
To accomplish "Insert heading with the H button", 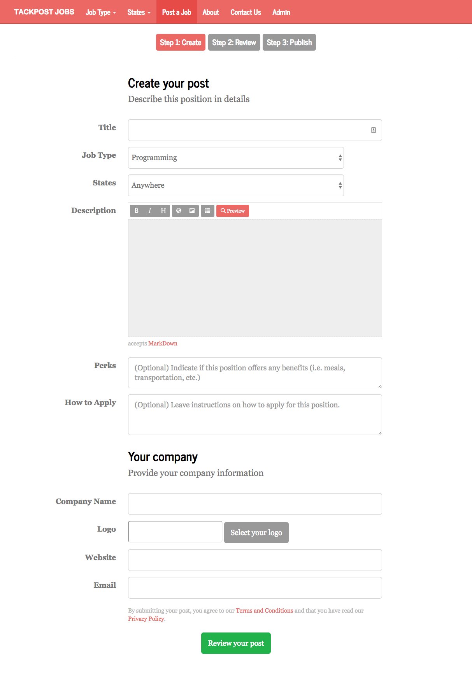I will point(163,211).
